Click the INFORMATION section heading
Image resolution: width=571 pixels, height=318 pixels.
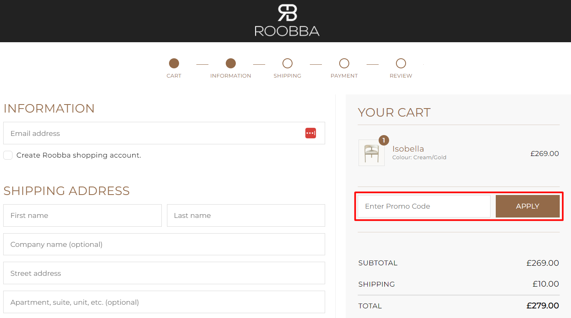point(49,109)
